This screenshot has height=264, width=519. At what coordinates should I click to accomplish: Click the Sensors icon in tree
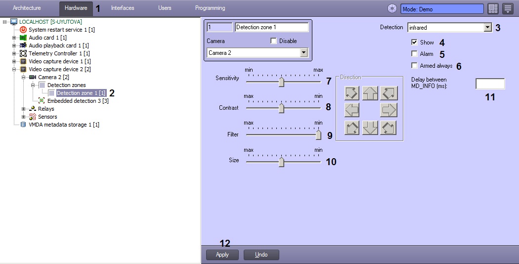pyautogui.click(x=33, y=117)
